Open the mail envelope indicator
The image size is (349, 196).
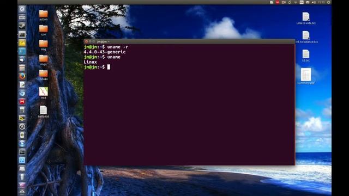[x=308, y=2]
